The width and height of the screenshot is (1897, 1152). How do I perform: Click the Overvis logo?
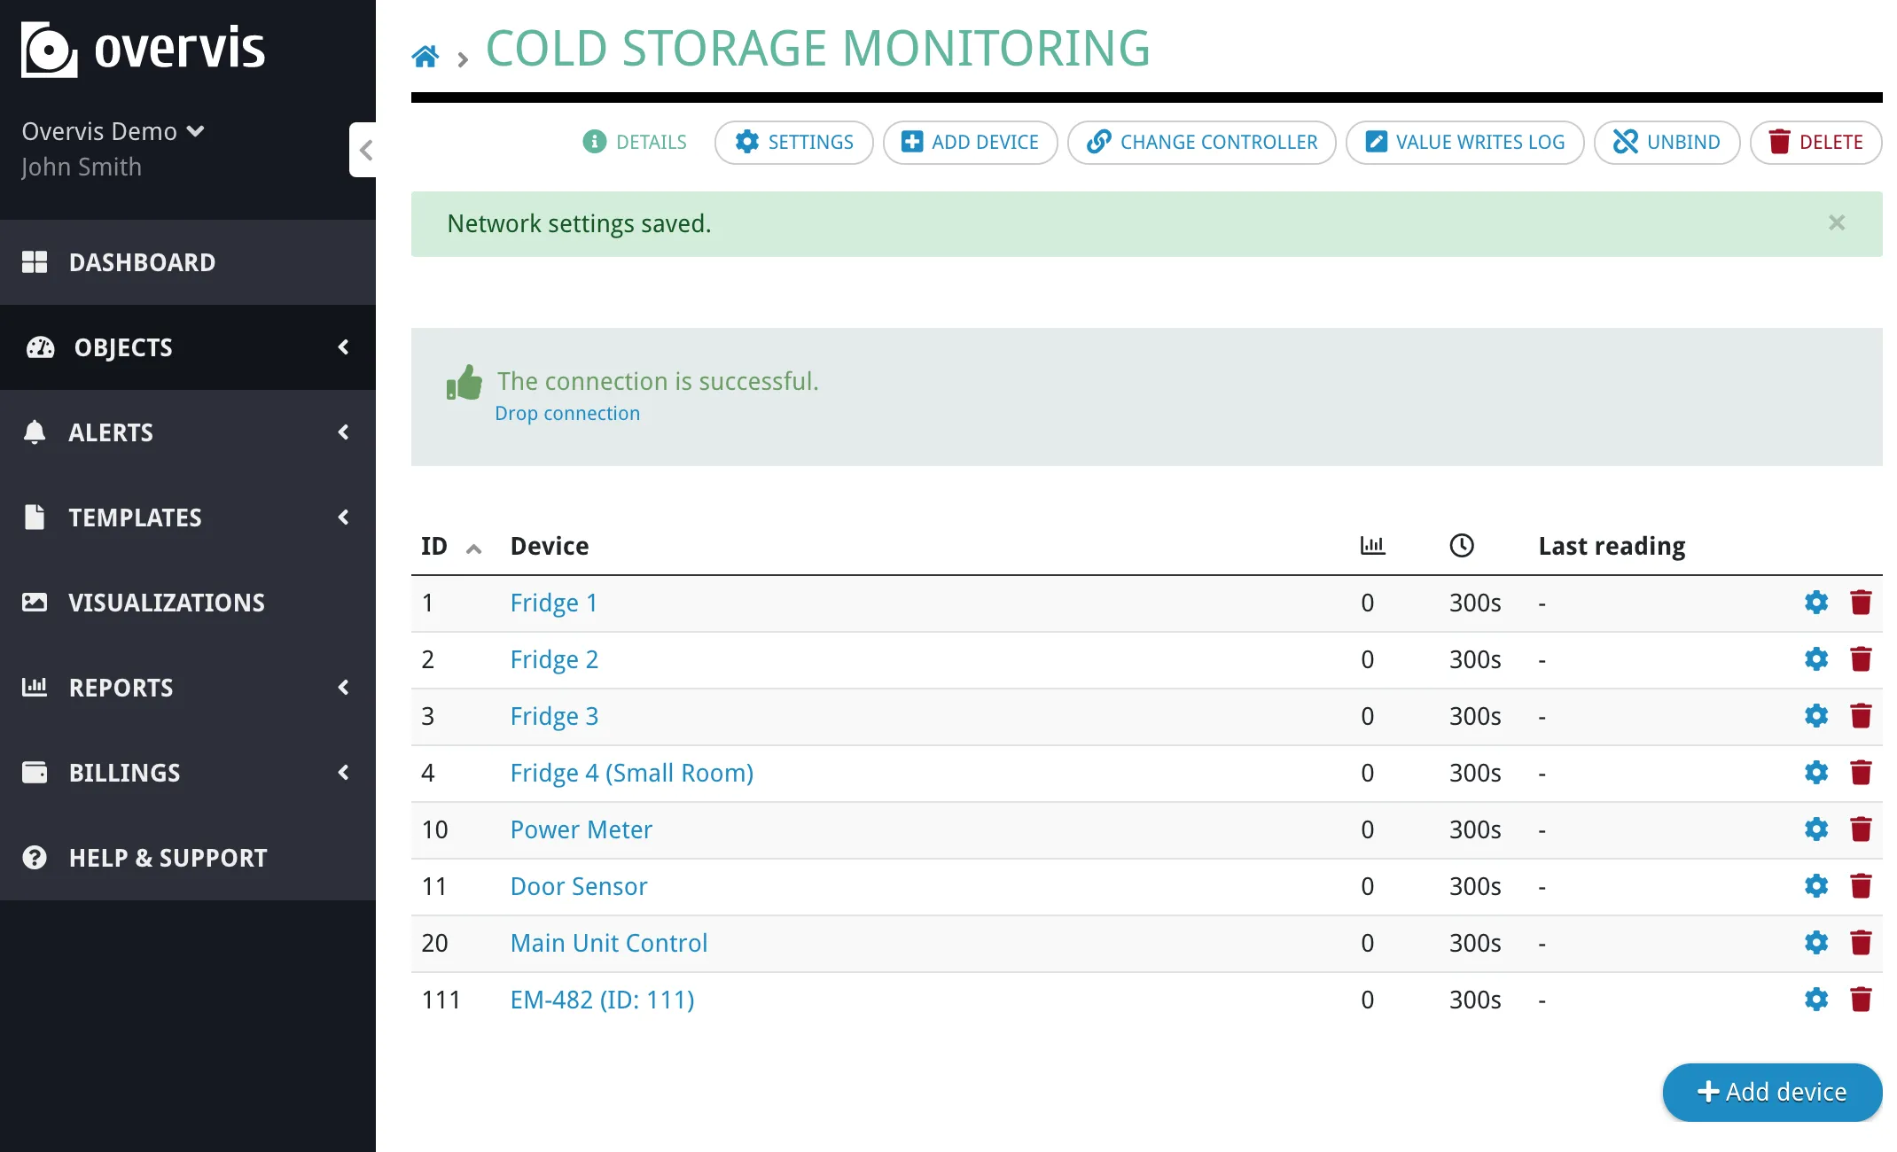pos(143,49)
